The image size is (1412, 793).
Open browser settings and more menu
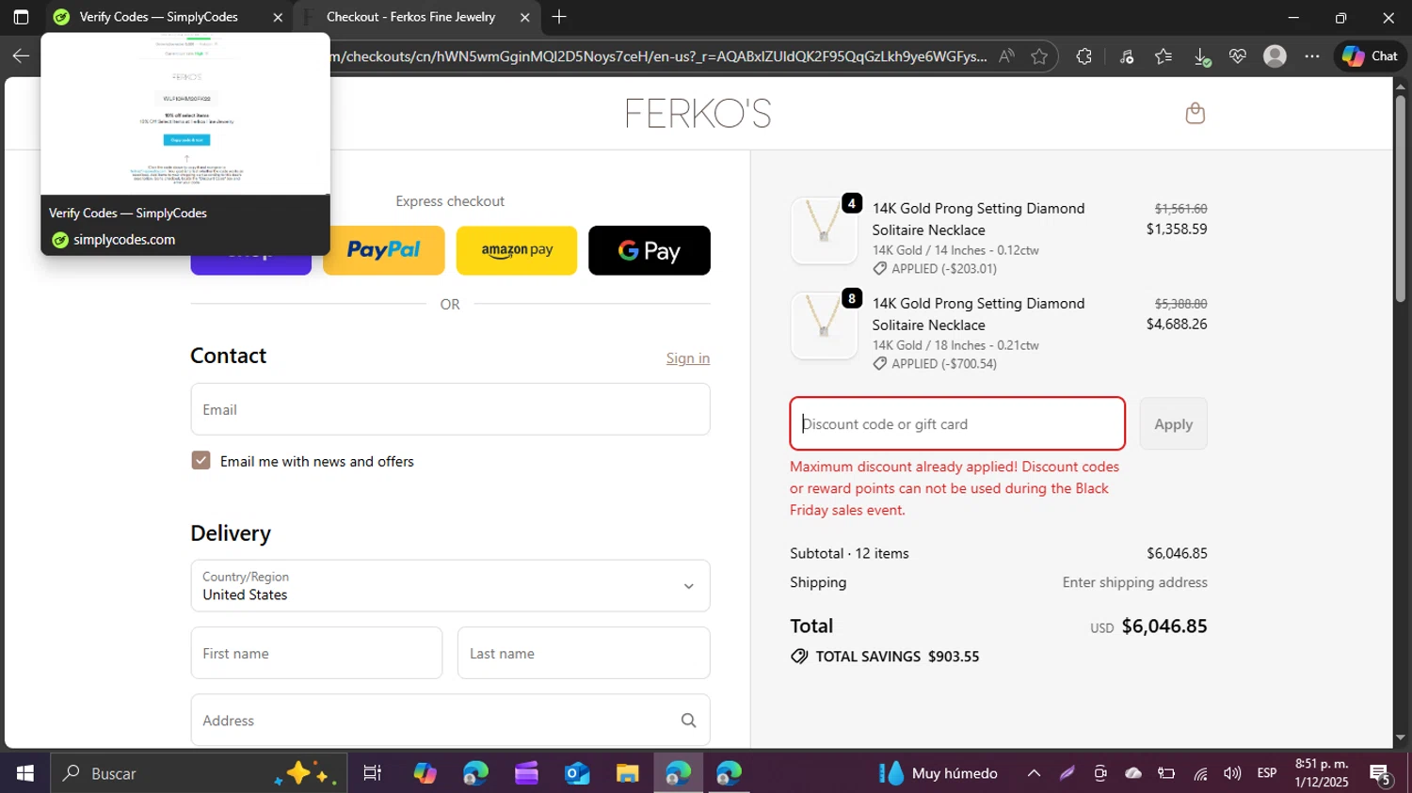tap(1312, 56)
